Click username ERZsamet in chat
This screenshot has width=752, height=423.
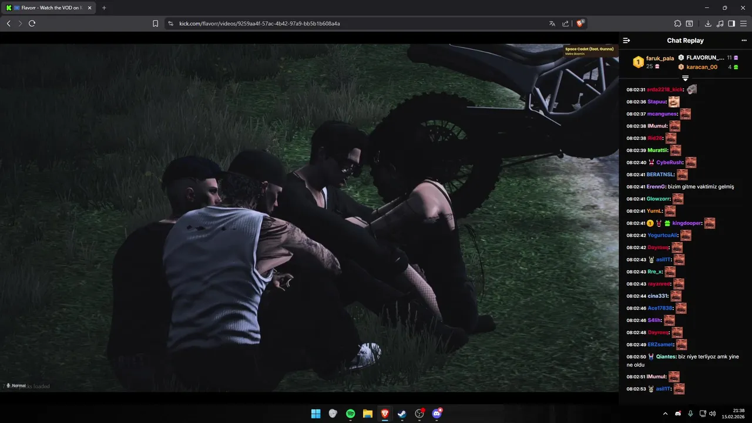click(660, 345)
